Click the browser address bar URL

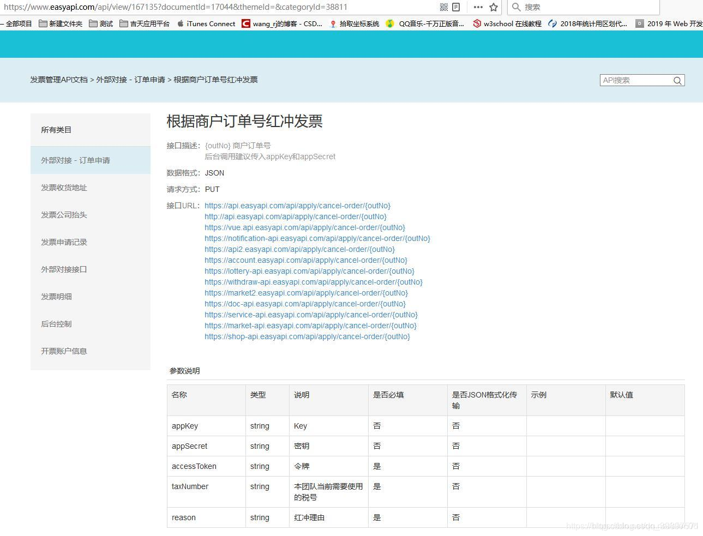click(x=176, y=7)
